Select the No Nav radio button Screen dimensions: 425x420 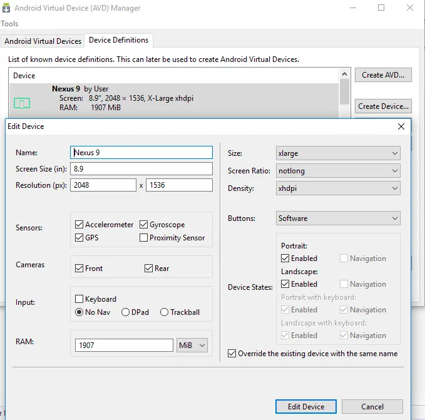coord(79,312)
